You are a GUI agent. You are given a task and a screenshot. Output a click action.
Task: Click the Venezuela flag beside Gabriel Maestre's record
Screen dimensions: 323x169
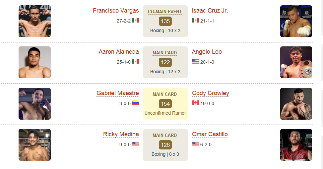[x=135, y=103]
